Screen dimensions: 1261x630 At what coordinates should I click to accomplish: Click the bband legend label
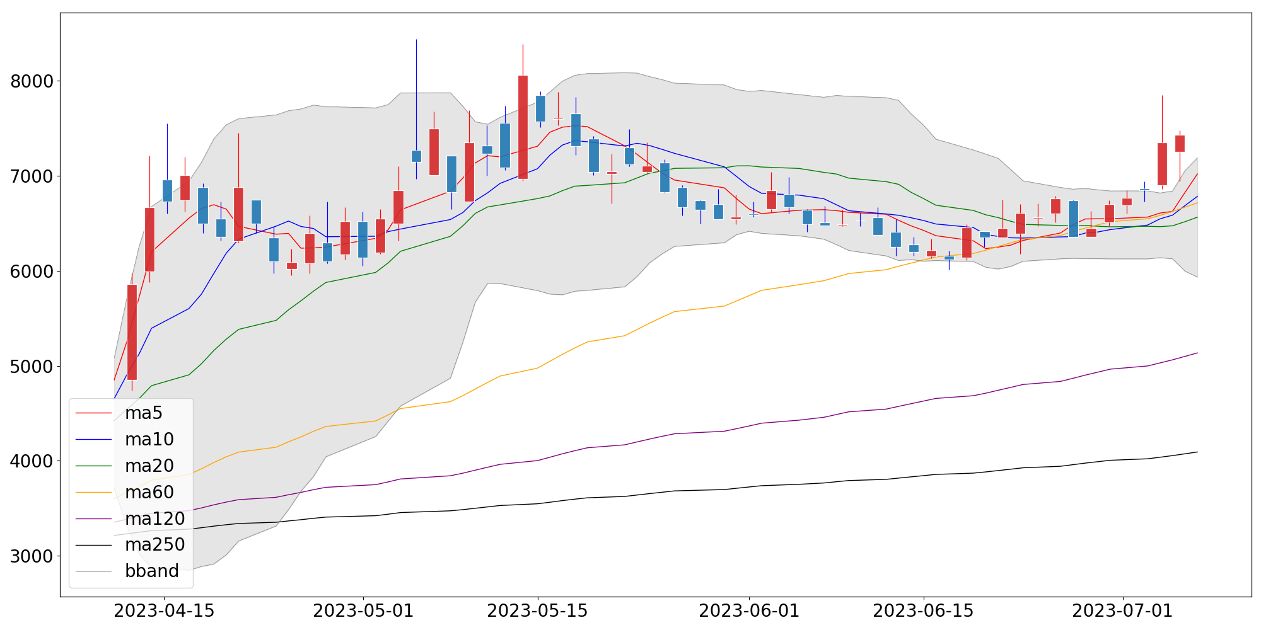(152, 571)
